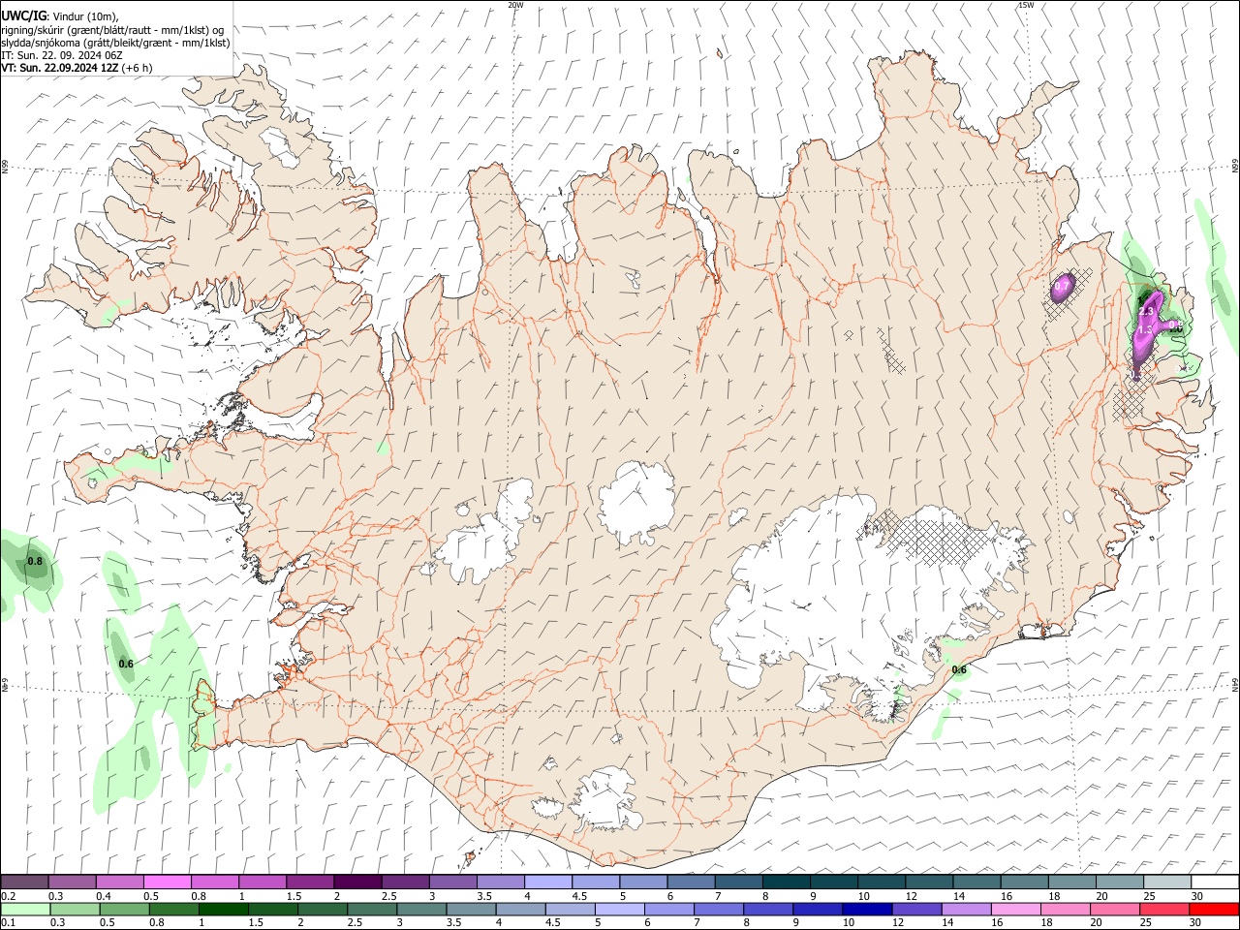Choose the lavender top-row swatch between 4 and 4.5
Screen dimensions: 1240x930
(x=548, y=882)
